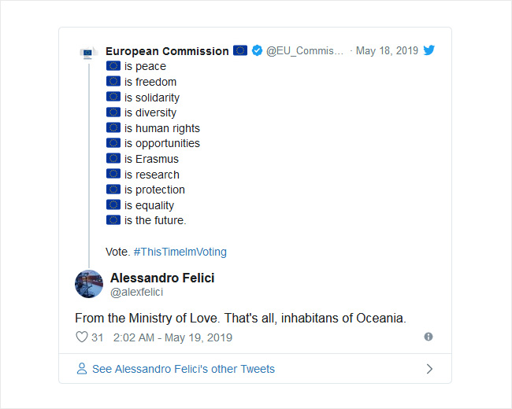
Task: Click the European Commission account name
Action: pos(167,51)
